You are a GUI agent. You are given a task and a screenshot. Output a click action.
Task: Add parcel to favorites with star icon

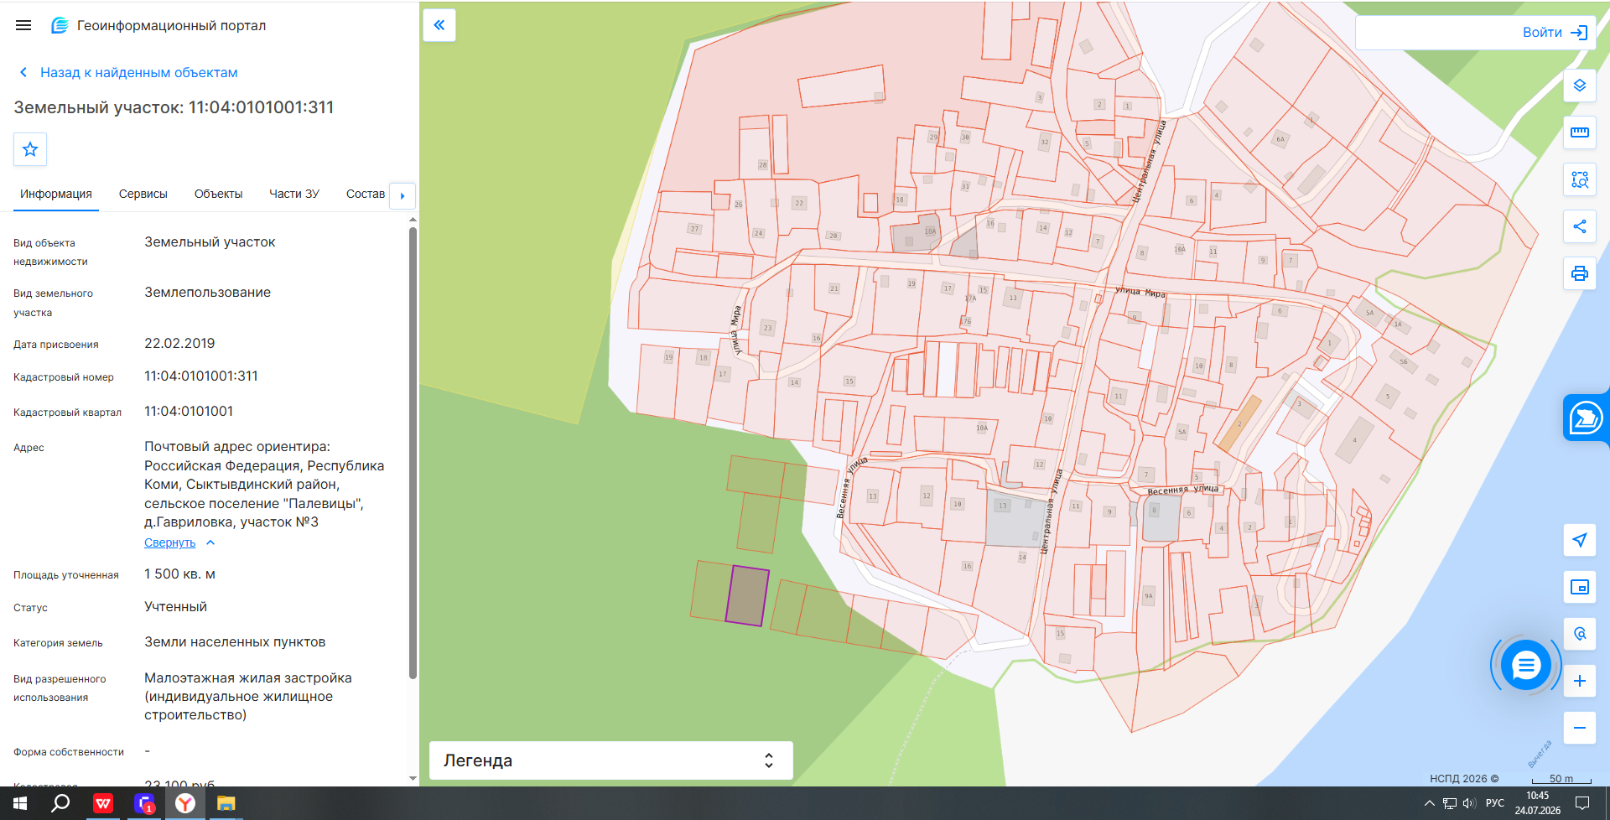[30, 149]
